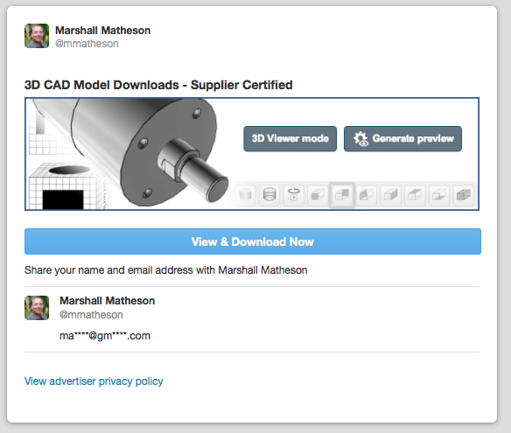Click the gear icon on Generate preview

pos(360,139)
